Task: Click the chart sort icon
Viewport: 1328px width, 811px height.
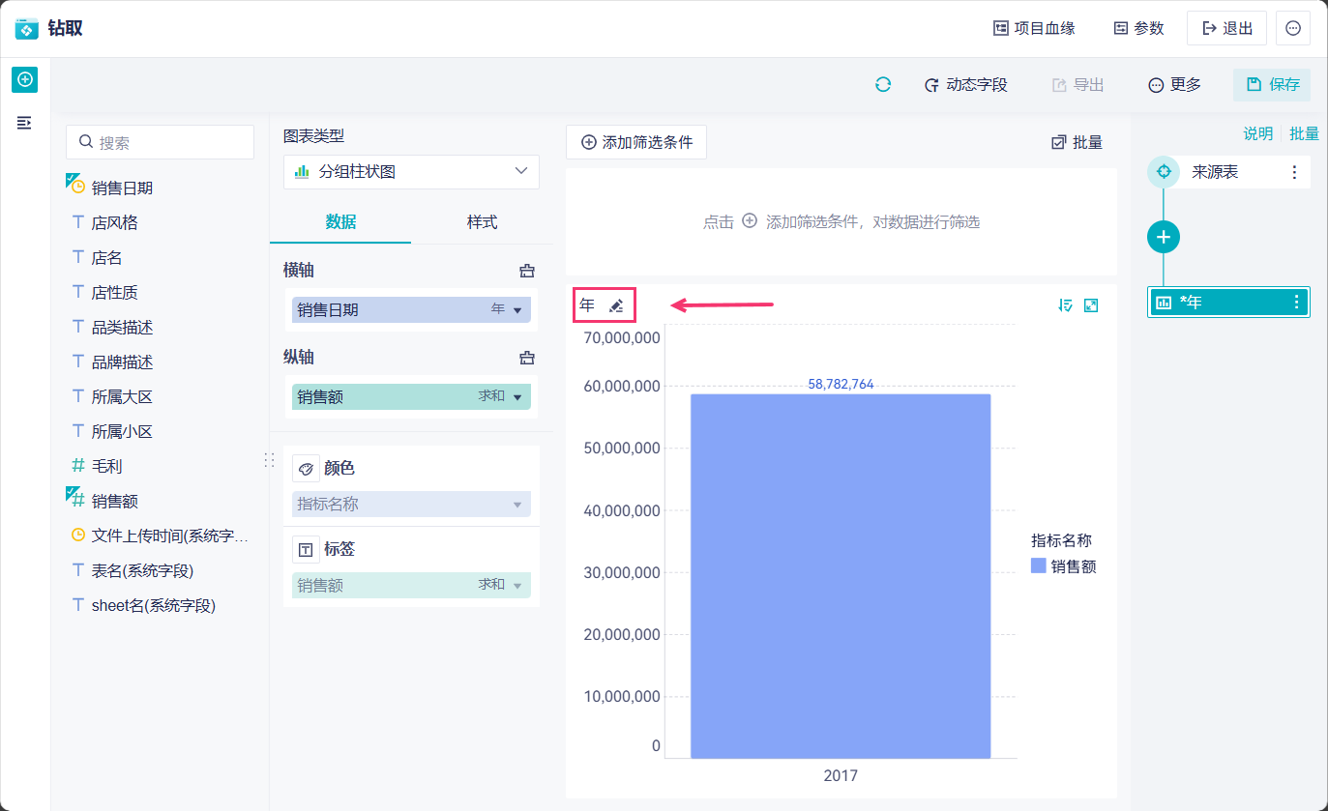Action: (1066, 305)
